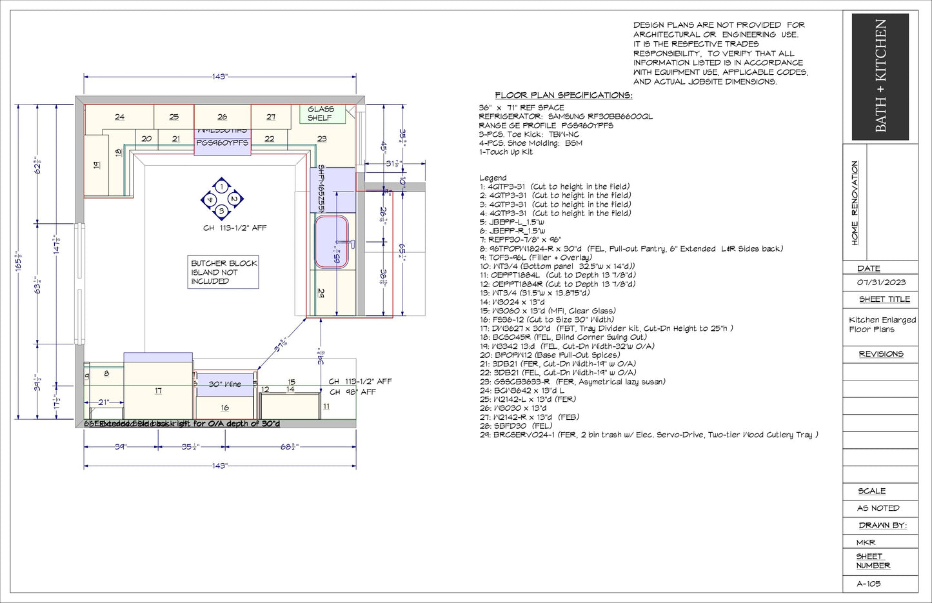Click cabinet 24 in the upper-left corner
This screenshot has height=603, width=932.
tap(119, 117)
